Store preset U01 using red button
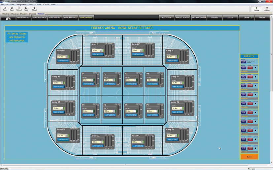This screenshot has width=273, height=170. 250,68
